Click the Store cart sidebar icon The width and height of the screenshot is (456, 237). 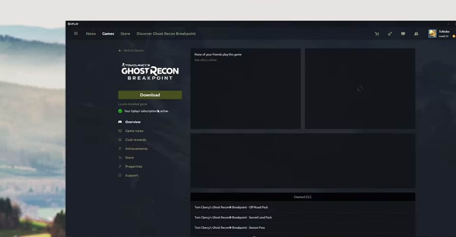point(120,158)
